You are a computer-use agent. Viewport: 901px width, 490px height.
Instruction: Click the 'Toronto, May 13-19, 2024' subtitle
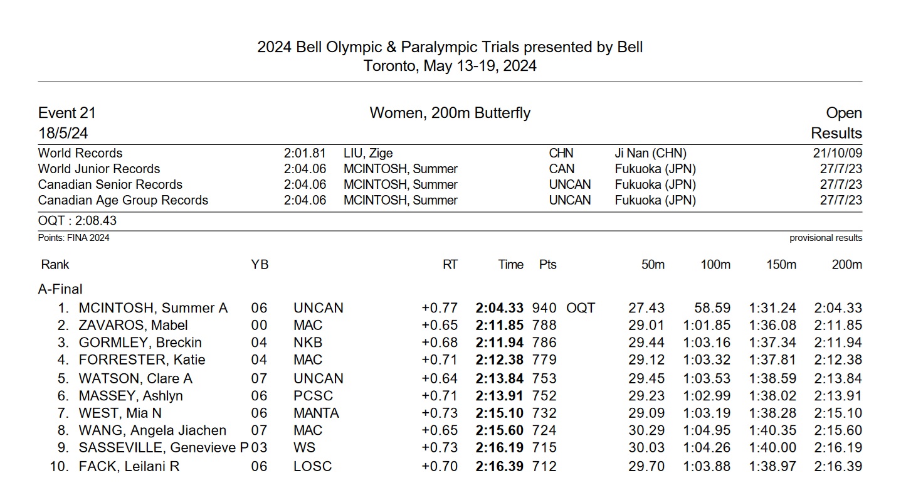(450, 66)
